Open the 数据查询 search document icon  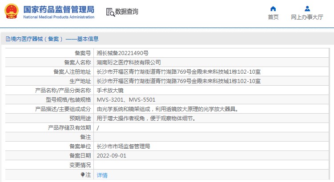(x=110, y=12)
